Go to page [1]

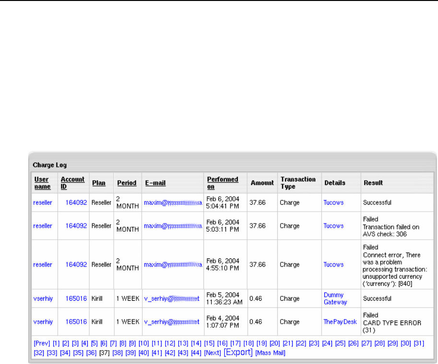click(x=56, y=343)
